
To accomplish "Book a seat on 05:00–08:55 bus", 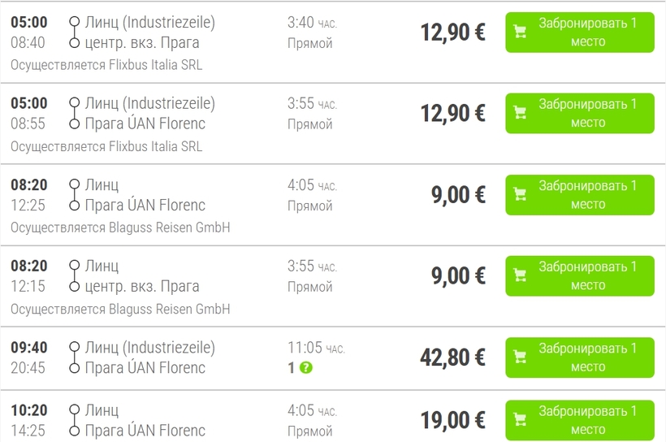I will (580, 114).
